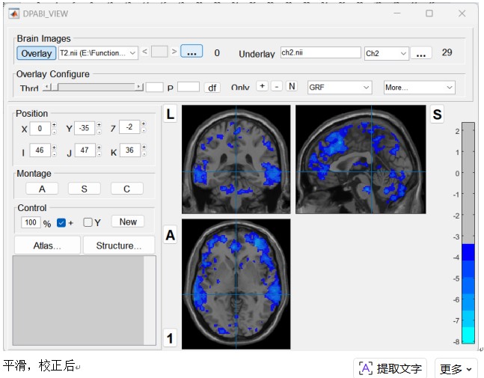Click the Structure... button
Image resolution: width=484 pixels, height=378 pixels.
(119, 246)
